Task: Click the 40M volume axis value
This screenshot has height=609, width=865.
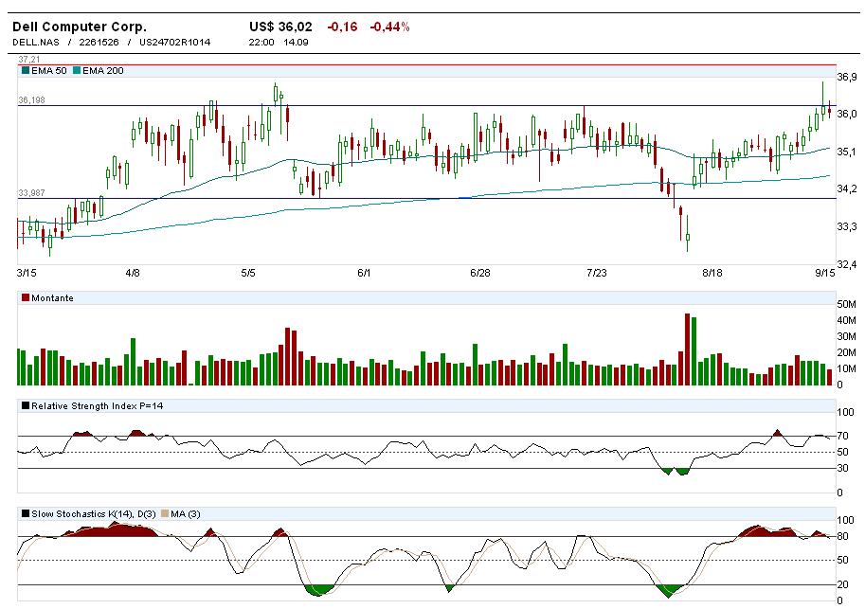Action: pyautogui.click(x=847, y=320)
